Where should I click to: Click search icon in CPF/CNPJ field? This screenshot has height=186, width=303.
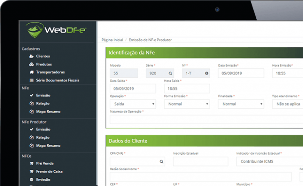pyautogui.click(x=161, y=161)
